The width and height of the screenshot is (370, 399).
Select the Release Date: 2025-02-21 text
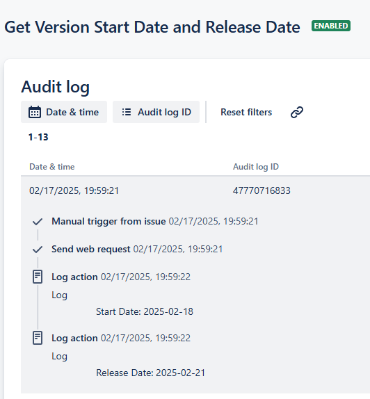coord(150,373)
